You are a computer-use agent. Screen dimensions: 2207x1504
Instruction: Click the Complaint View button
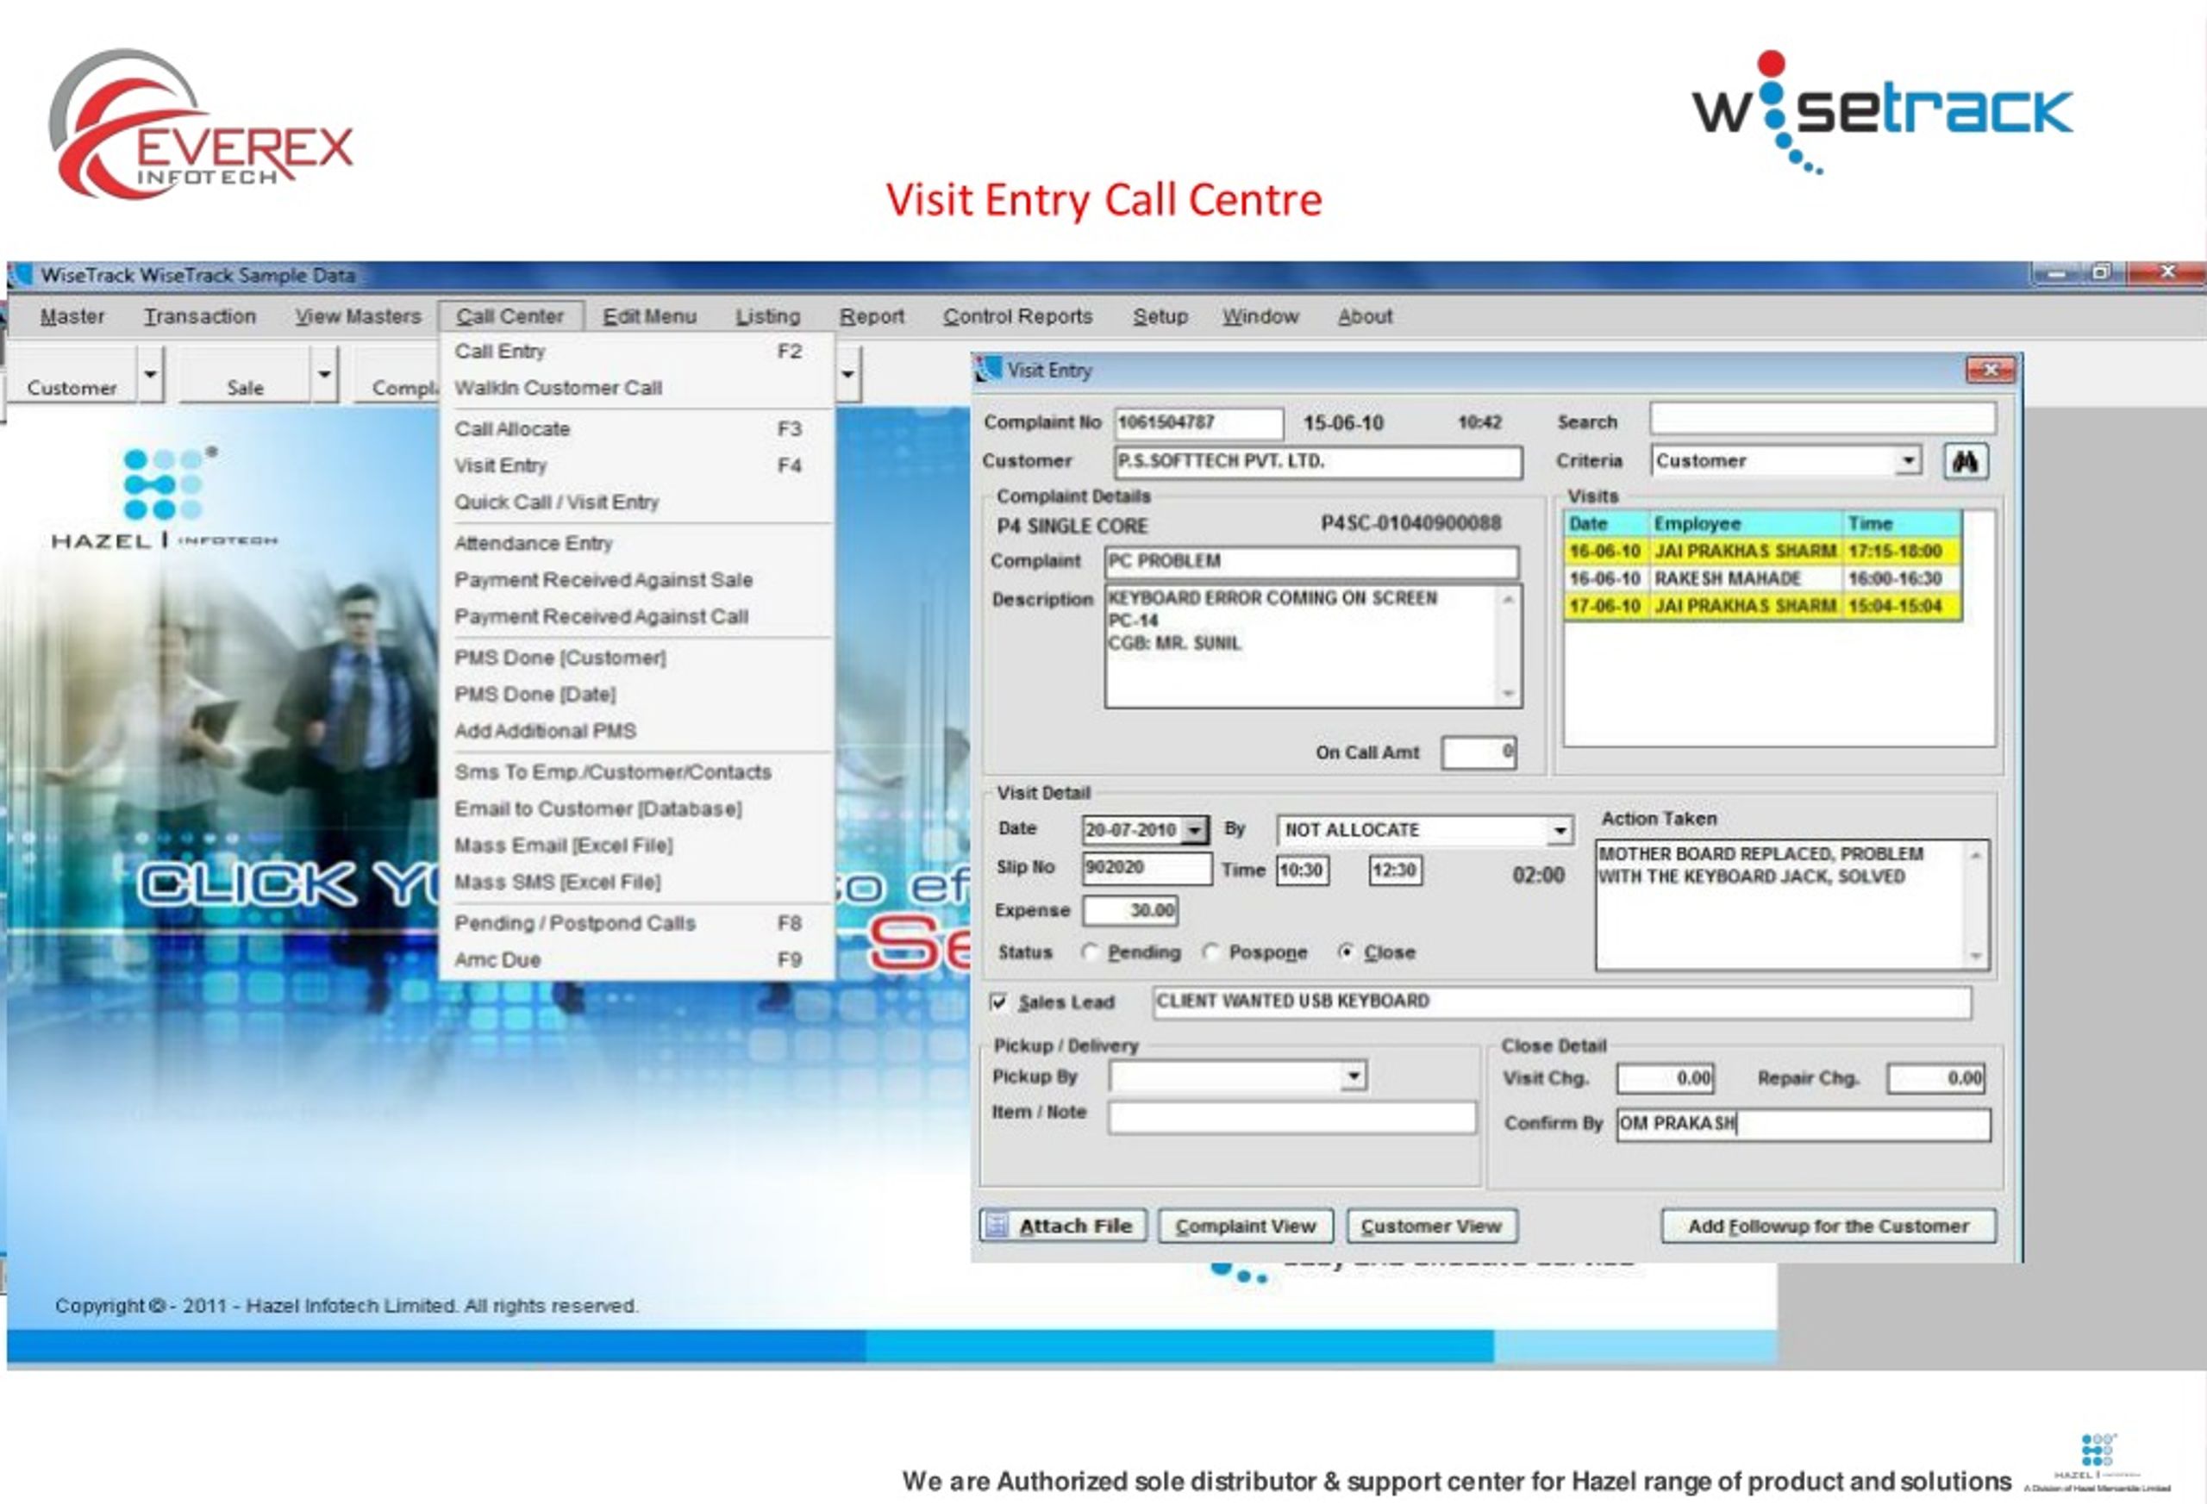1245,1226
